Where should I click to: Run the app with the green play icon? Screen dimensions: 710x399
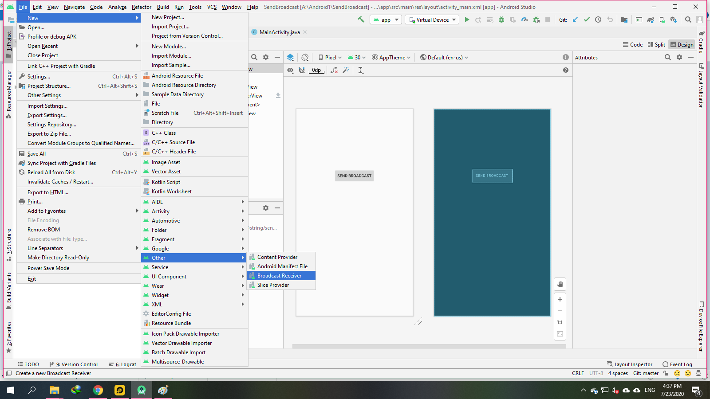467,20
